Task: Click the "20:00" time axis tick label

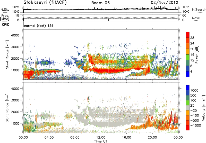Action: click(152, 138)
